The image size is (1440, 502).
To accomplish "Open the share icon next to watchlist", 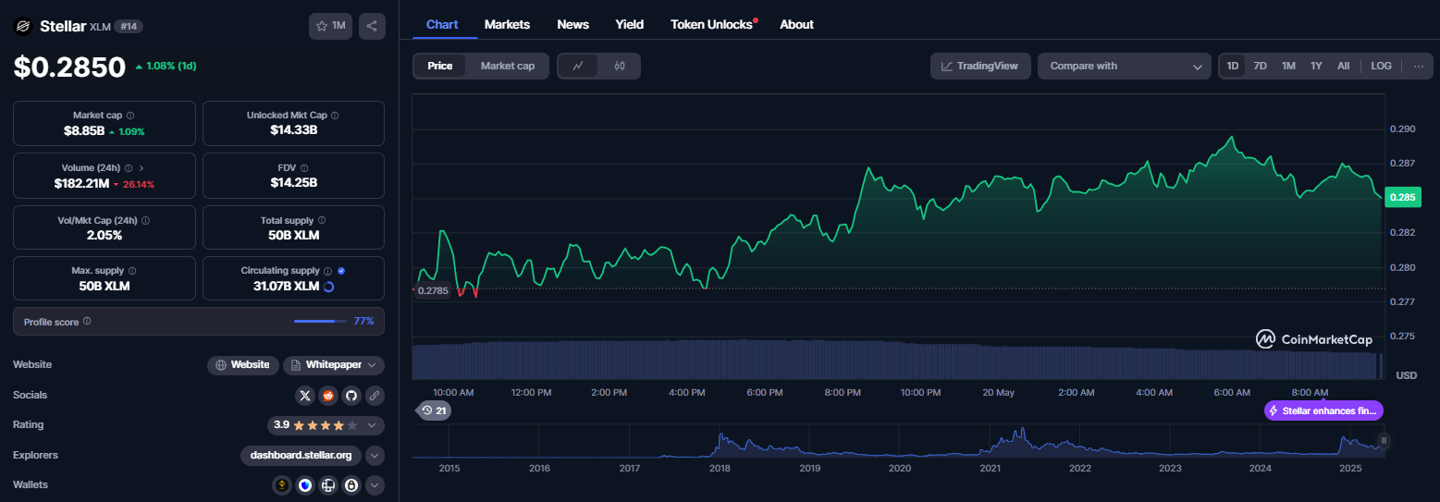I will pos(372,26).
